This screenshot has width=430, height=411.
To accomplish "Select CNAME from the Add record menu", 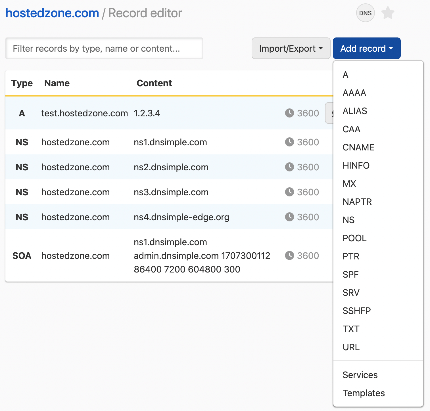I will pos(358,147).
